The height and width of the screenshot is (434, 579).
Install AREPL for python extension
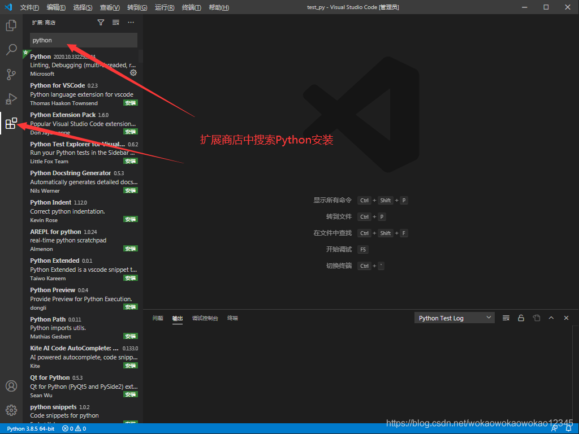(131, 249)
